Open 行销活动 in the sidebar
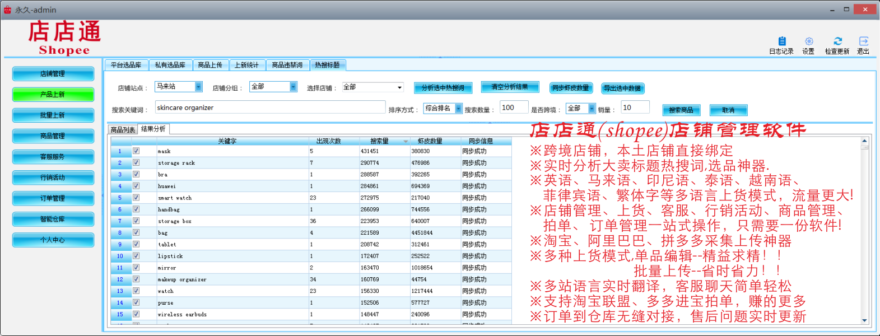The width and height of the screenshot is (880, 336). (53, 178)
